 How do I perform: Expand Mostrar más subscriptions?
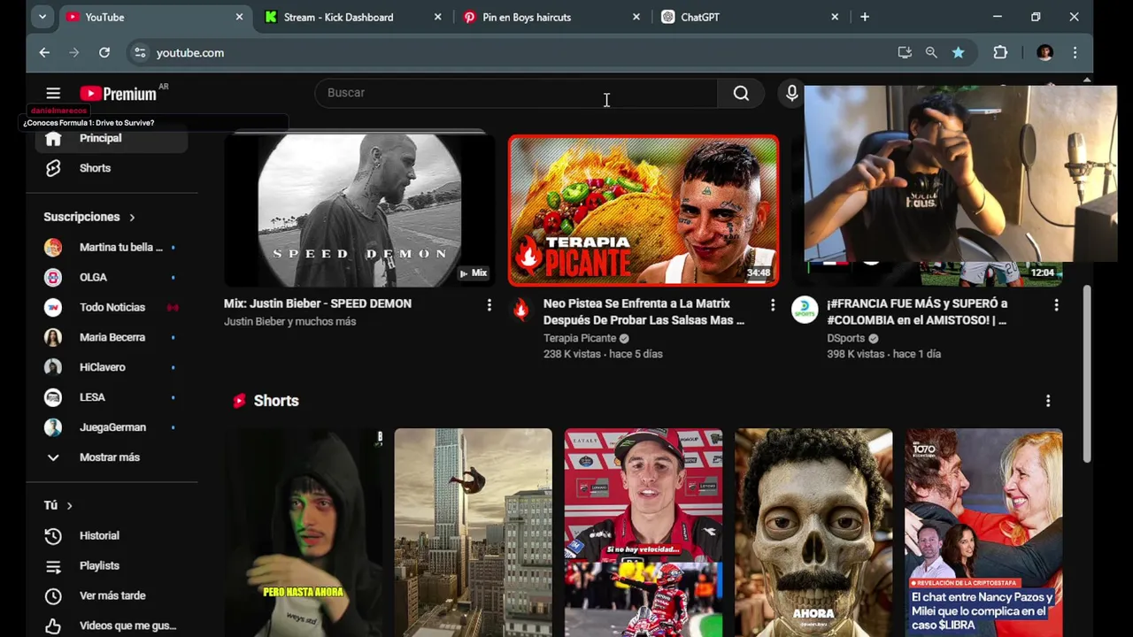(x=112, y=457)
